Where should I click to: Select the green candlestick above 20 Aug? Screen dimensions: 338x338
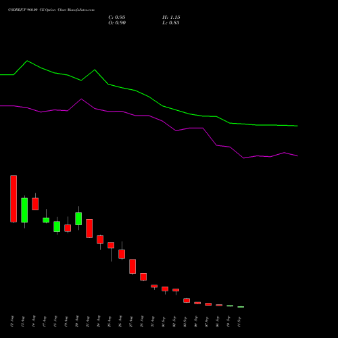78,218
